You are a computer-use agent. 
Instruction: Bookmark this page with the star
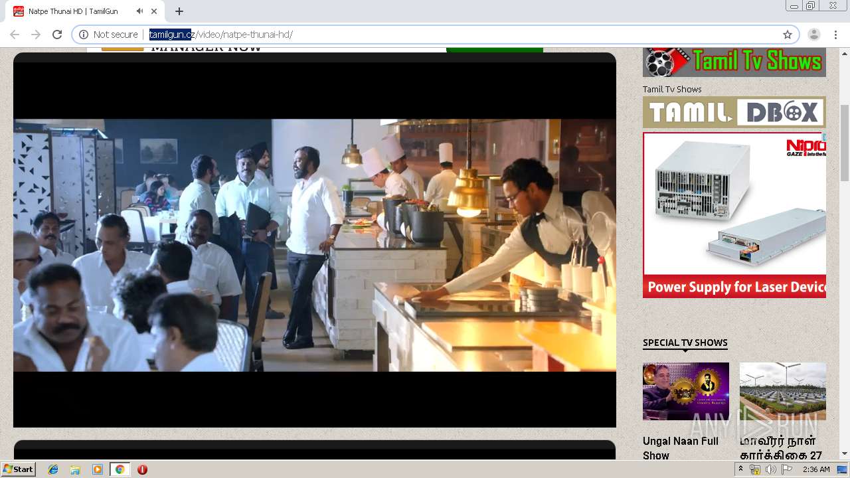(788, 35)
